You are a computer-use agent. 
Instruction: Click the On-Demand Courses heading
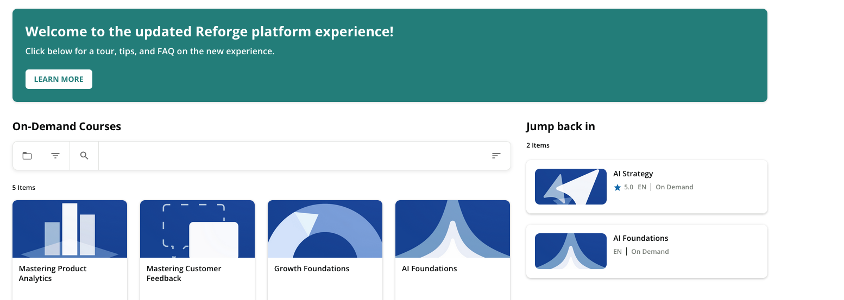click(x=67, y=126)
